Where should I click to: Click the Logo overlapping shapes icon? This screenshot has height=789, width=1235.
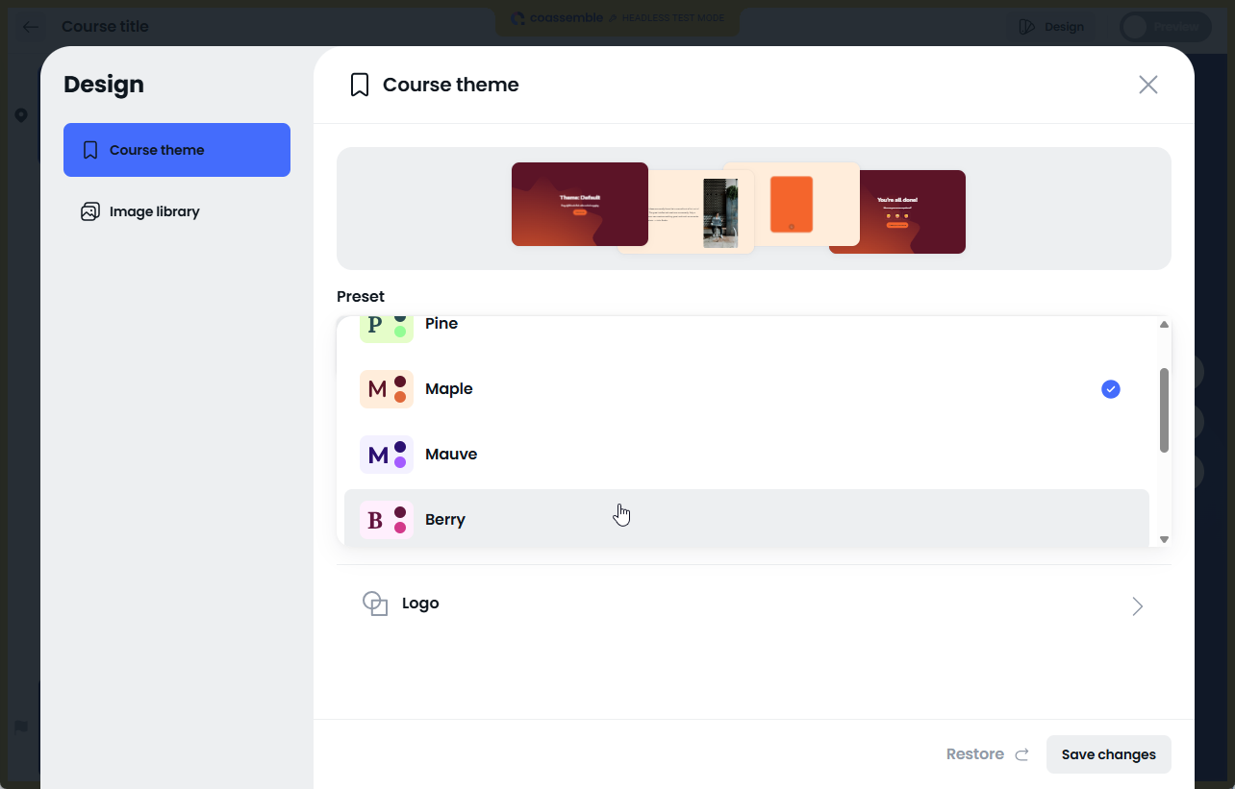click(x=375, y=604)
